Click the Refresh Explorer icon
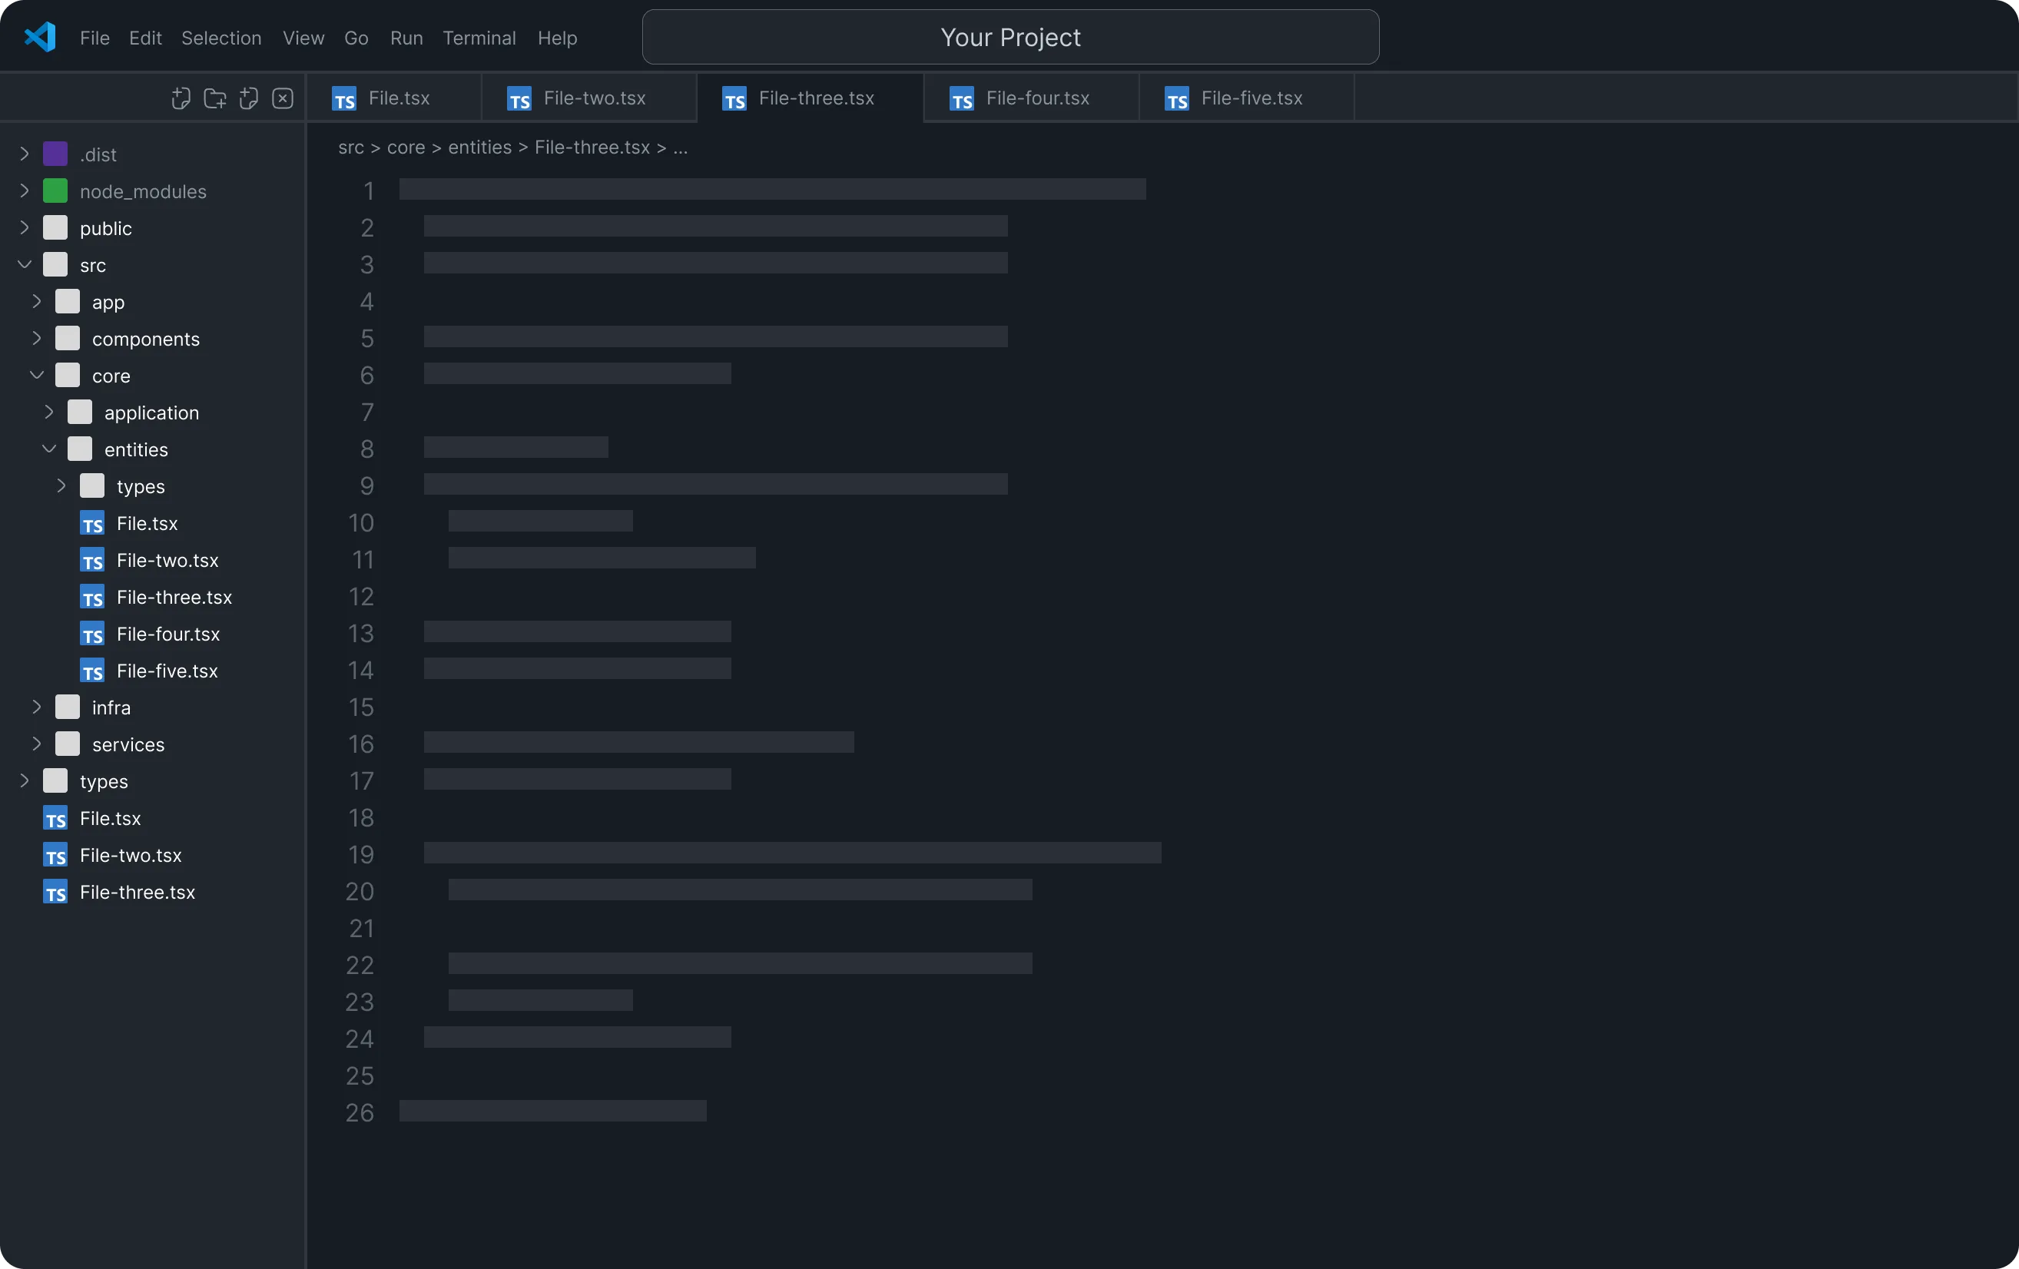This screenshot has width=2019, height=1269. click(248, 98)
